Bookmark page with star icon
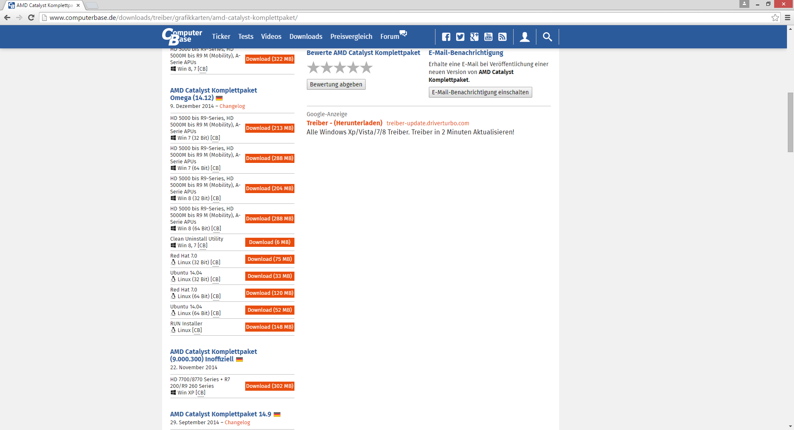 coord(775,17)
